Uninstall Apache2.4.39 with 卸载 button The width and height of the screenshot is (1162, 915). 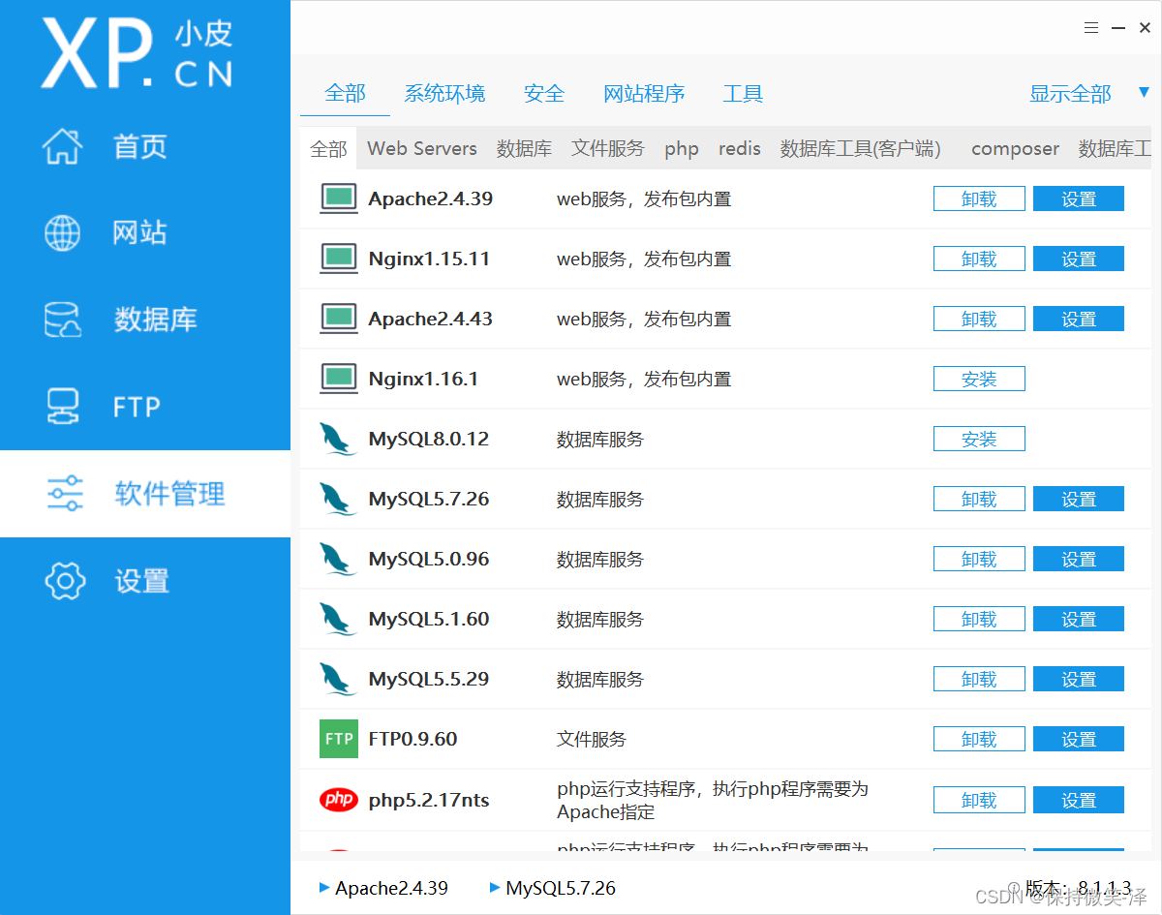[x=979, y=198]
